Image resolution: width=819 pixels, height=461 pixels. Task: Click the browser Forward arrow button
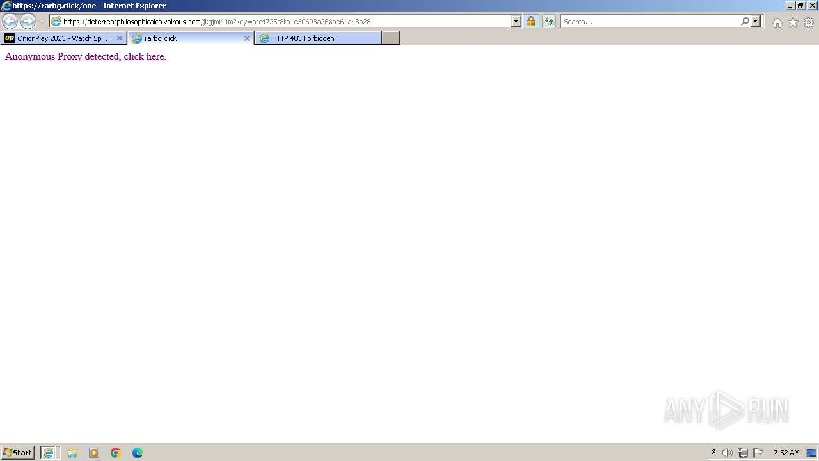click(x=28, y=21)
